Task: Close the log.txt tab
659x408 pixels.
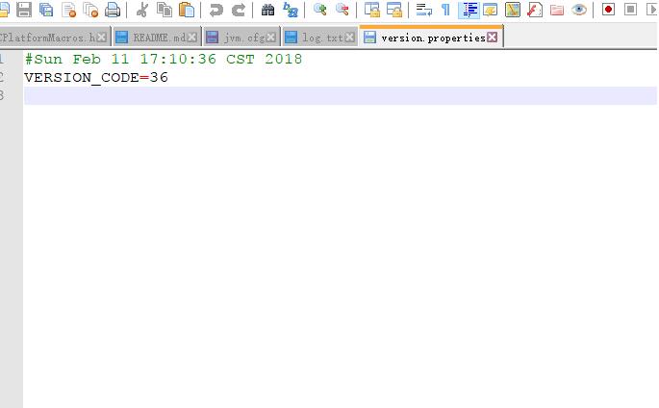Action: (x=350, y=38)
